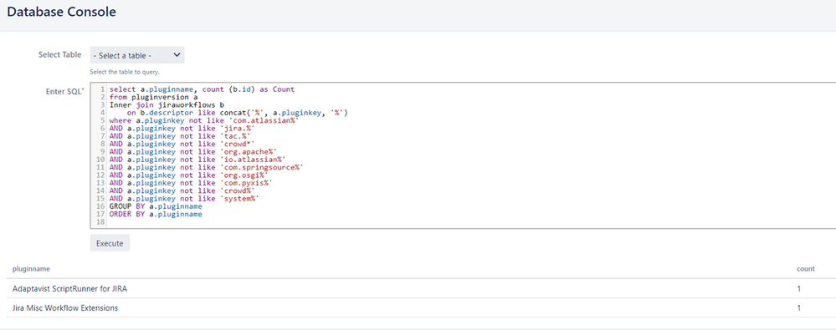The height and width of the screenshot is (330, 836).
Task: Click the Select Table label
Action: coord(59,55)
